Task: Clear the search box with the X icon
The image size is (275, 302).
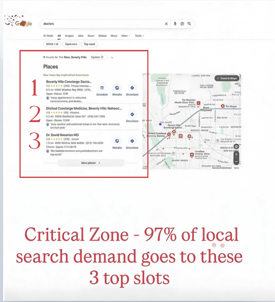Action: tap(166, 24)
